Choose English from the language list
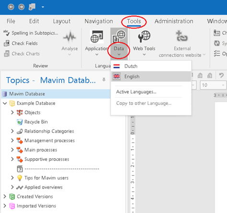 click(x=151, y=76)
